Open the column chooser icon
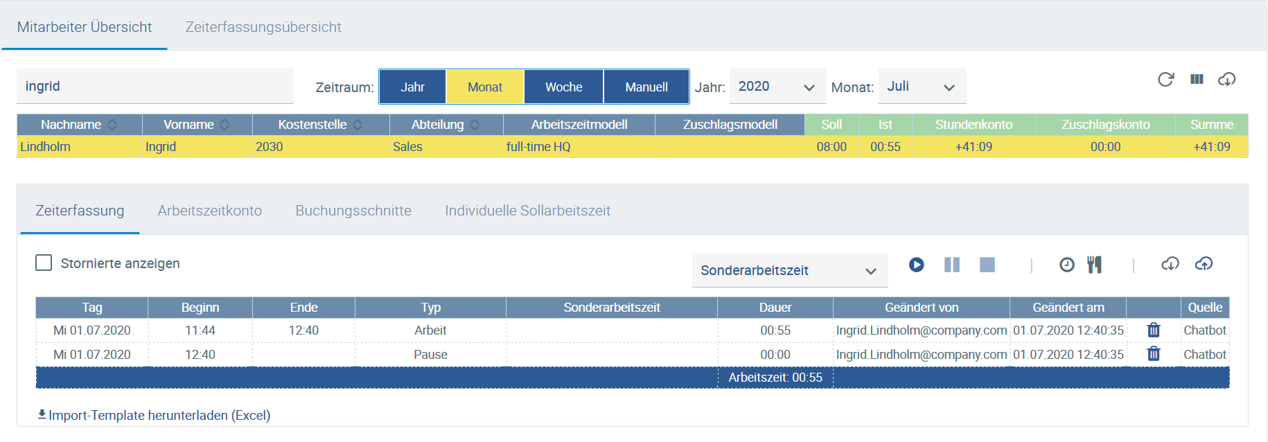1268x442 pixels. pos(1197,80)
